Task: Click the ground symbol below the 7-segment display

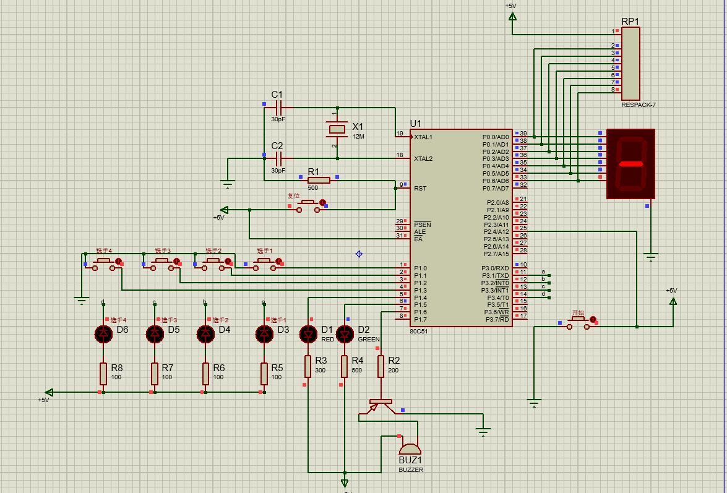Action: [x=650, y=257]
